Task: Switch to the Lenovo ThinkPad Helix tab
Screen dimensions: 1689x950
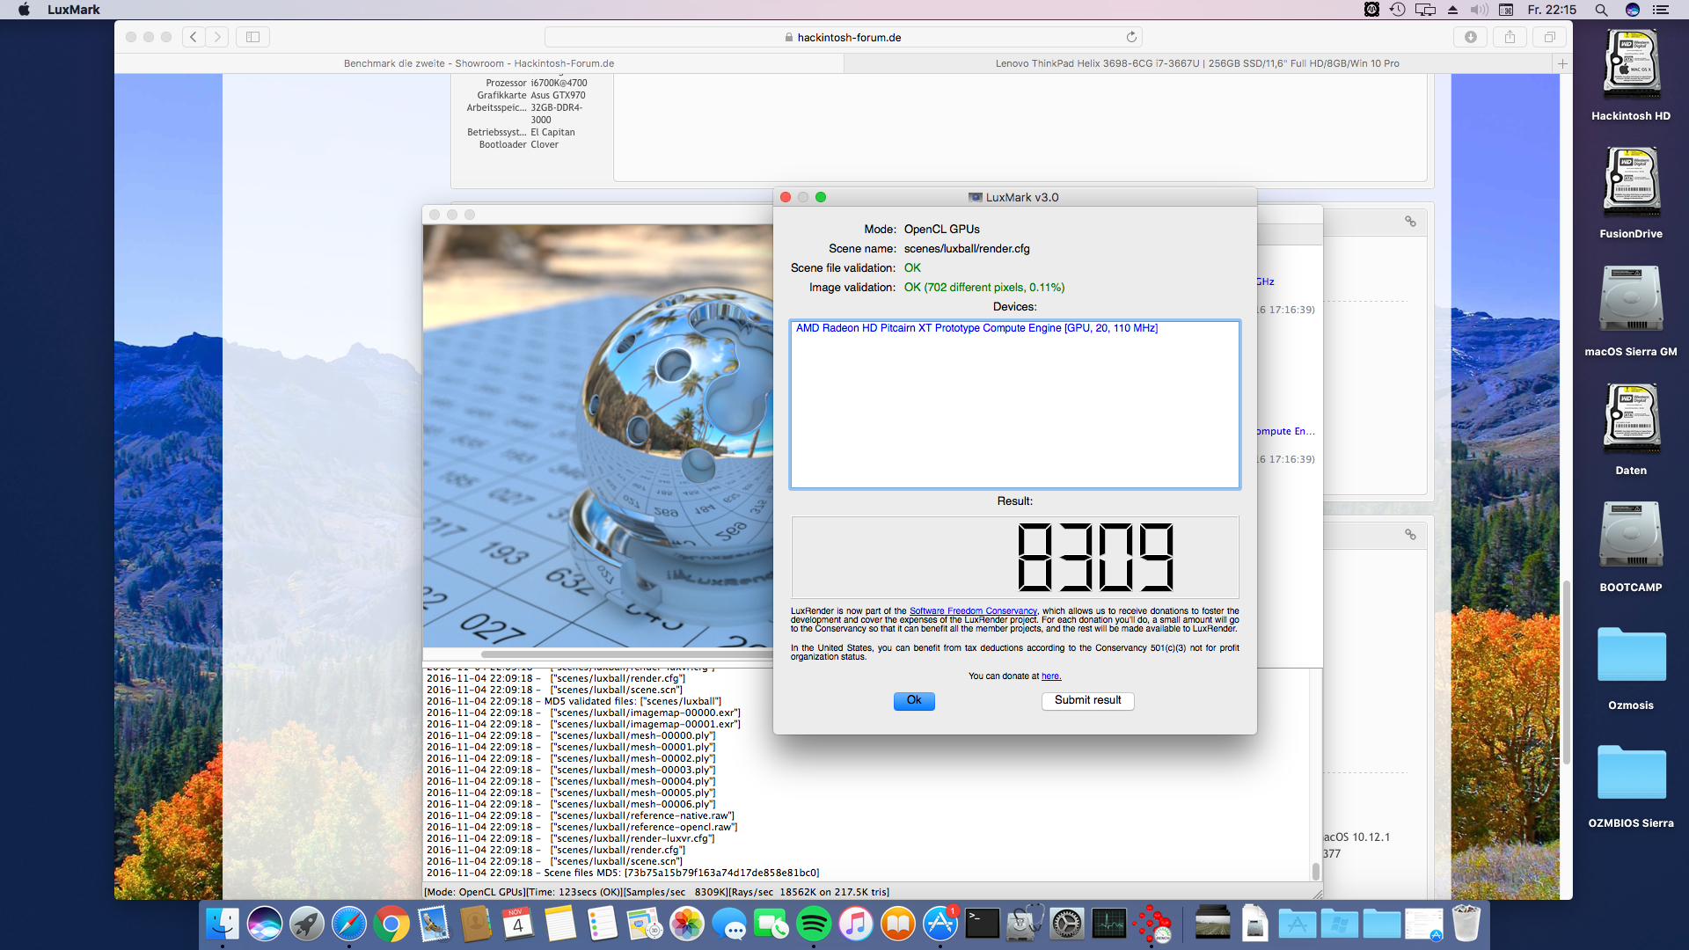Action: pos(1196,63)
